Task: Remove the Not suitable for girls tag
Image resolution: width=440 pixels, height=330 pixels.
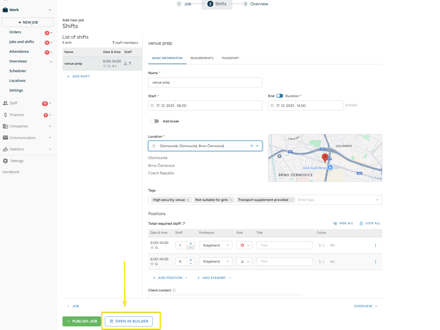Action: click(x=231, y=200)
